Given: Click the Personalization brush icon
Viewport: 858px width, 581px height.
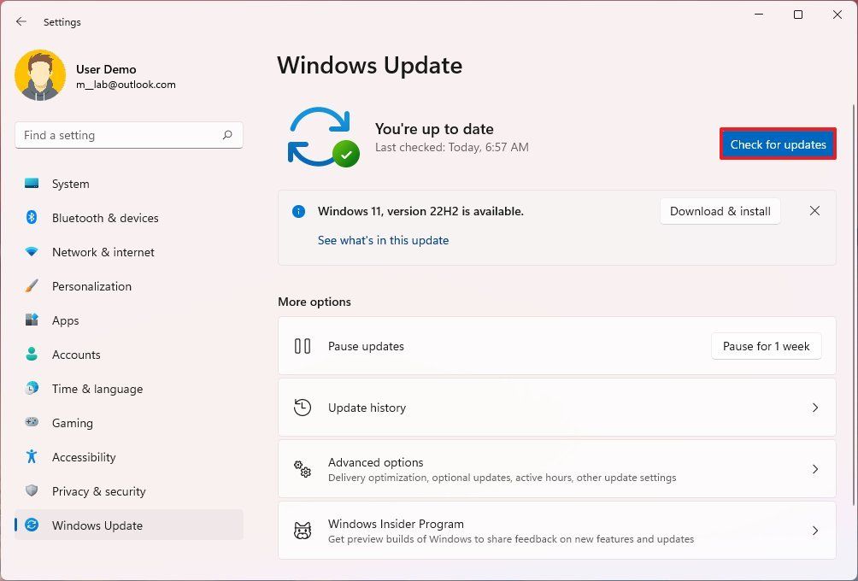Looking at the screenshot, I should 31,286.
